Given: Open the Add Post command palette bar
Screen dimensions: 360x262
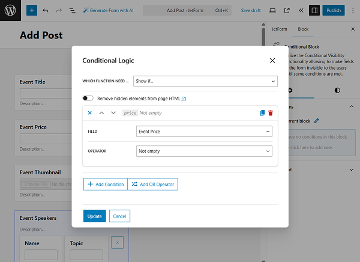Looking at the screenshot, I should (x=187, y=10).
